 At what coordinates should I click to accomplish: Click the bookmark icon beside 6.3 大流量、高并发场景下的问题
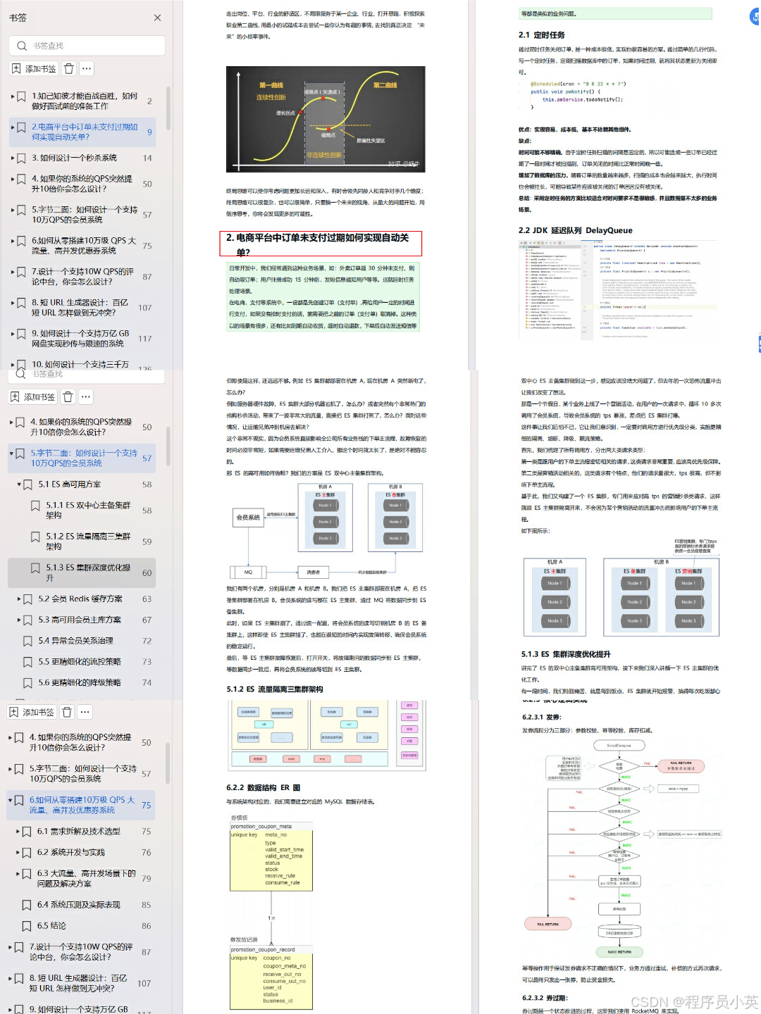tap(27, 874)
